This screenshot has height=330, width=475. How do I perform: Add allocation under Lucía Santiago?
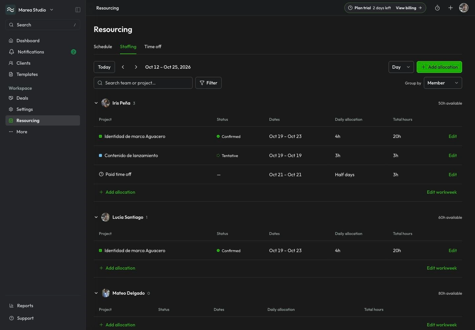pos(117,268)
